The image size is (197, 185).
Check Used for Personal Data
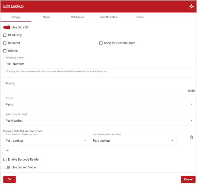tap(101, 43)
